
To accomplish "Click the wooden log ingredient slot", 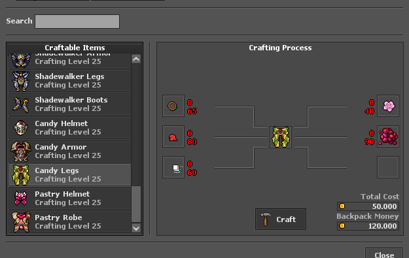I will pos(173,106).
